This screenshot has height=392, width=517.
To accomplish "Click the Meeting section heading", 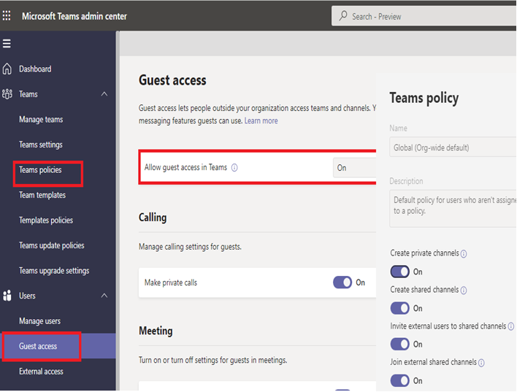I will pyautogui.click(x=156, y=331).
